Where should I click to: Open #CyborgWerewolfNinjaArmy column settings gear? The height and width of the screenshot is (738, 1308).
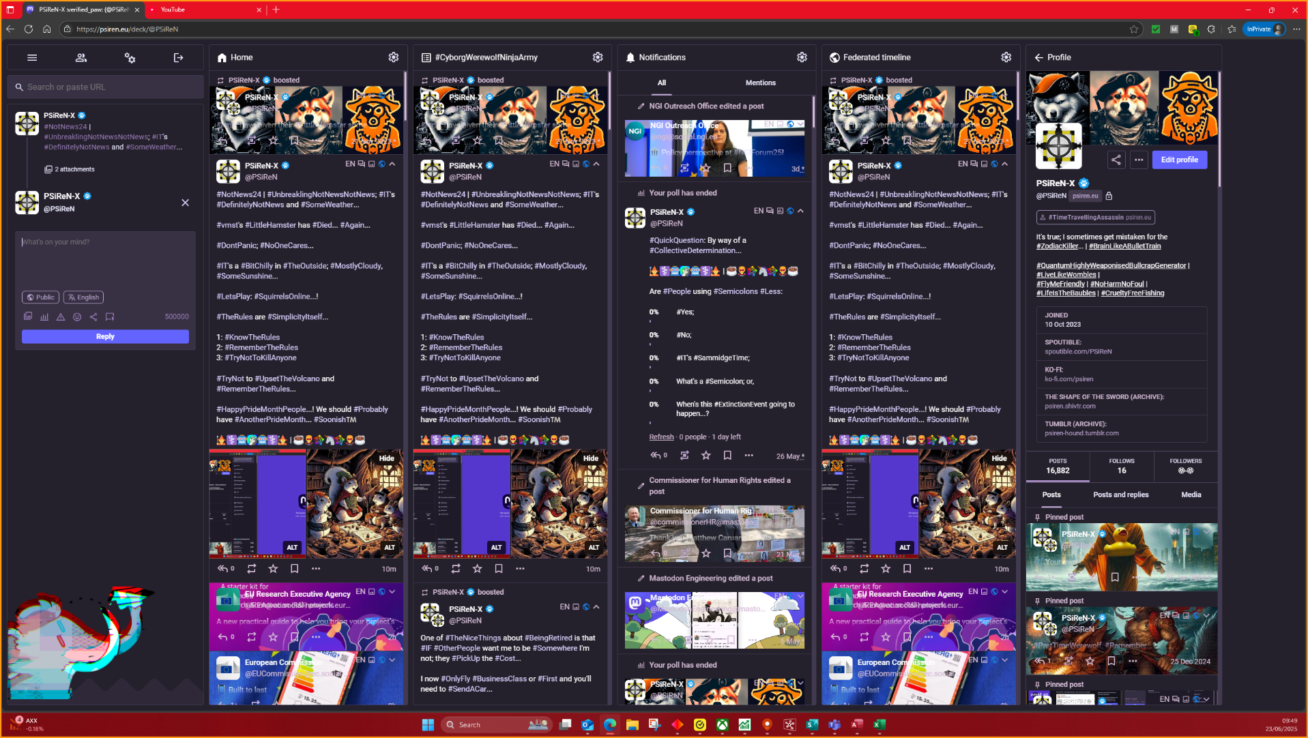pyautogui.click(x=598, y=57)
